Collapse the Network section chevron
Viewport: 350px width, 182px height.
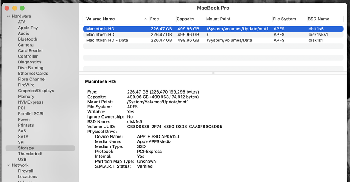point(8,165)
